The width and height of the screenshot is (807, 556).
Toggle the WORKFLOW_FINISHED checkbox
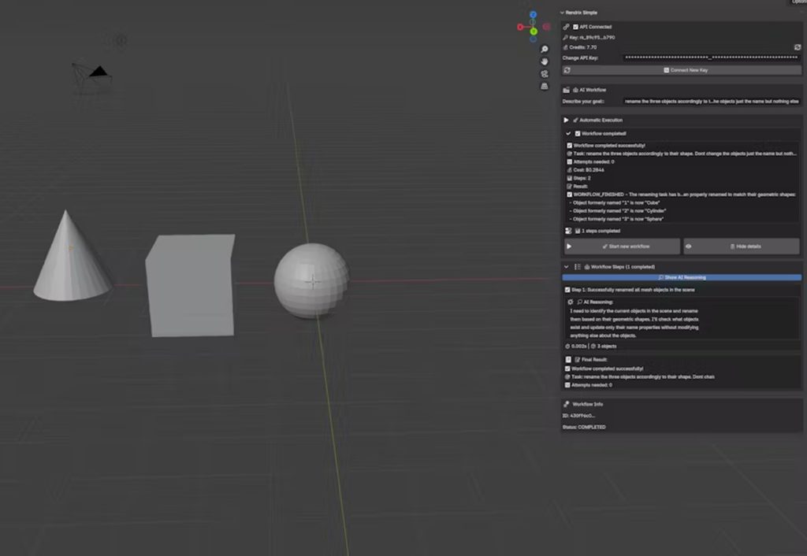[570, 195]
